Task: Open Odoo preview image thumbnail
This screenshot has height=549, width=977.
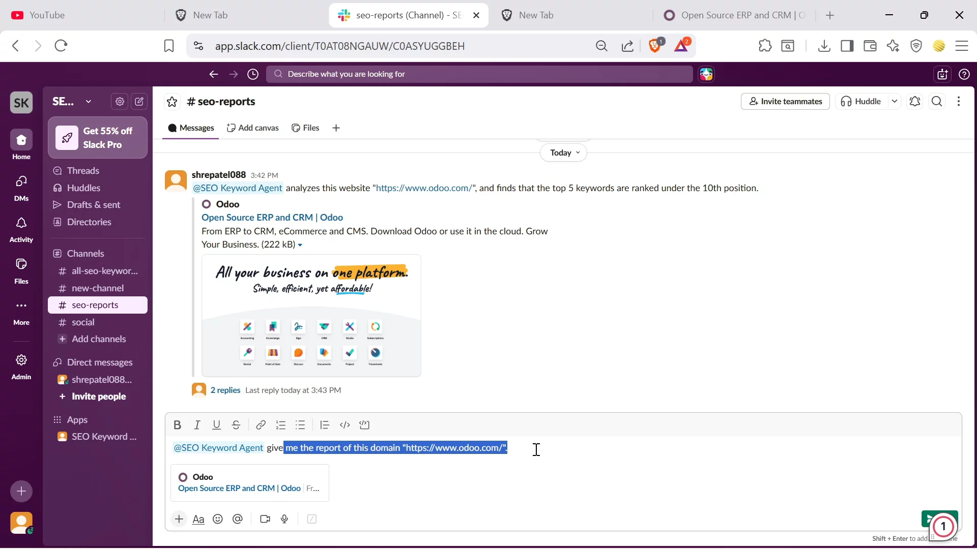Action: click(x=311, y=316)
